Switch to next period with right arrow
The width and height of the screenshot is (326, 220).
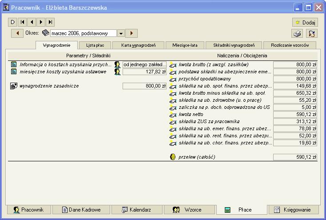pos(131,33)
